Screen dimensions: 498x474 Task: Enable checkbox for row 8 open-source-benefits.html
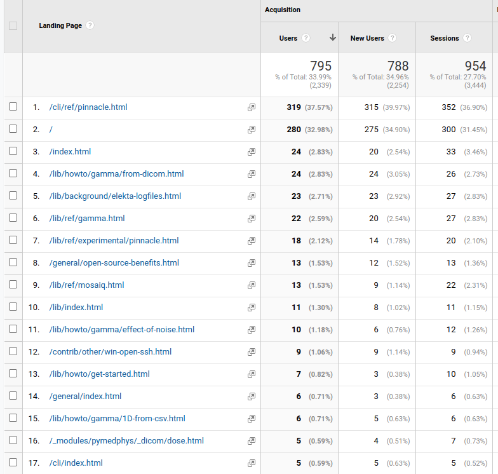pos(13,262)
